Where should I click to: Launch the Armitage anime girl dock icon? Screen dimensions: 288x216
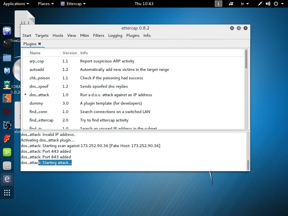click(x=7, y=85)
